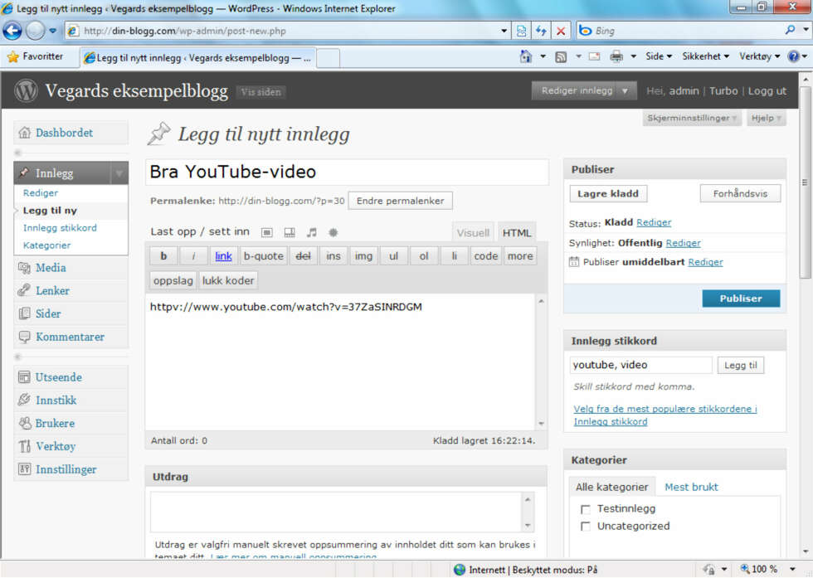Select the Mest brukt tab
Screen dimensions: 813x578
pyautogui.click(x=691, y=487)
